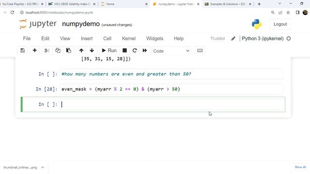Open the command palette keyboard icon
The height and width of the screenshot is (174, 310).
pos(200,50)
